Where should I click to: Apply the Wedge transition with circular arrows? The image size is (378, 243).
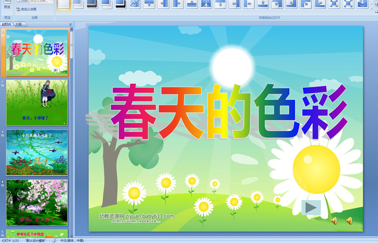[x=206, y=4]
